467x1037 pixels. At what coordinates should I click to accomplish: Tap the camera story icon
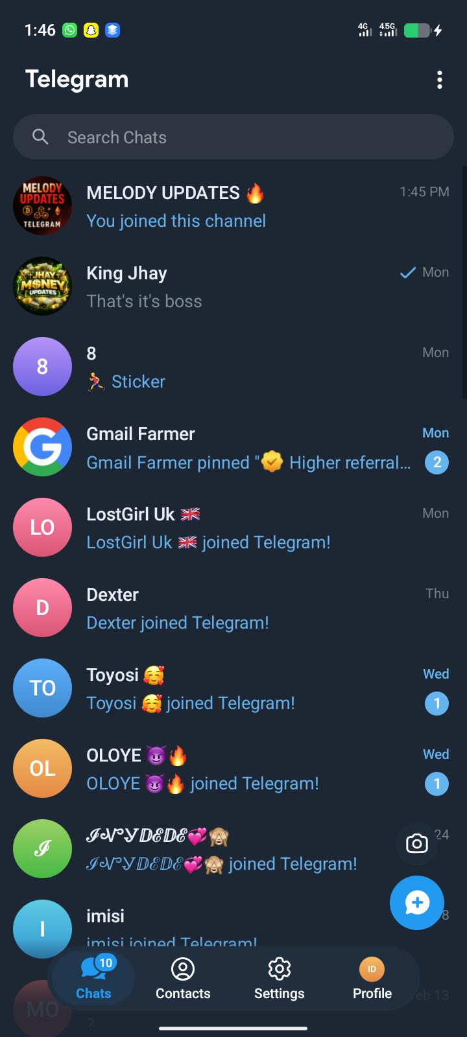coord(416,843)
